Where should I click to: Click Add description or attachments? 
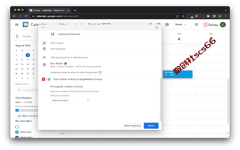[x=69, y=57]
